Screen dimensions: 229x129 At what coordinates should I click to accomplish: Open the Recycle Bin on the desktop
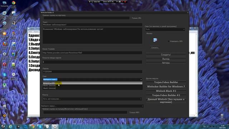pyautogui.click(x=222, y=117)
